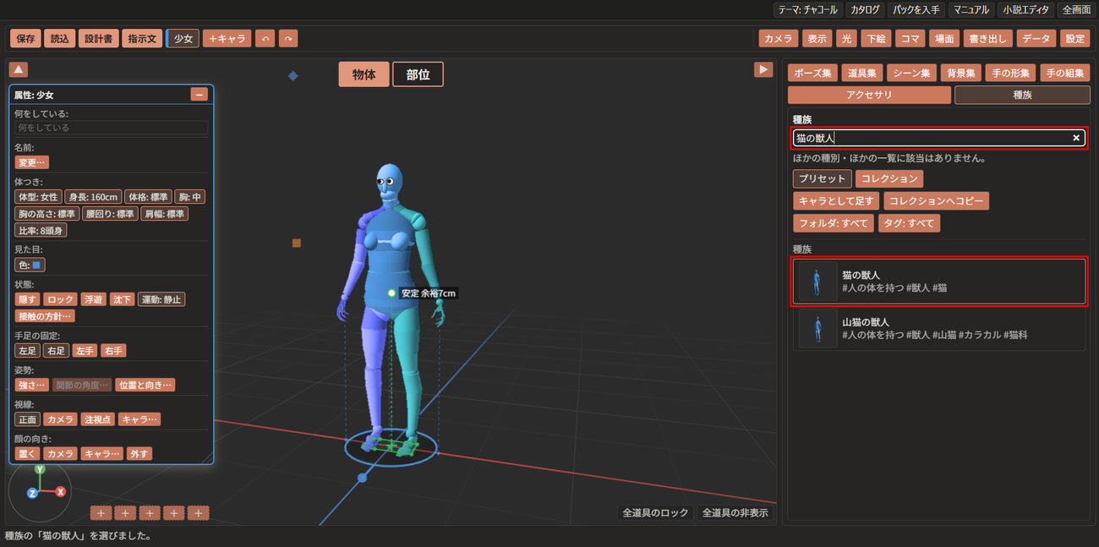This screenshot has height=547, width=1099.
Task: Undo the last action with the curved-left arrow
Action: [265, 39]
